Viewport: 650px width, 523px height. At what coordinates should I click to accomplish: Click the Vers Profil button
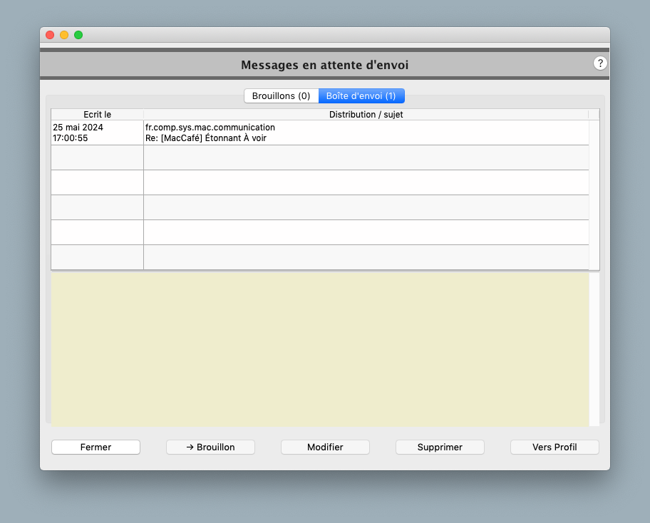click(554, 447)
